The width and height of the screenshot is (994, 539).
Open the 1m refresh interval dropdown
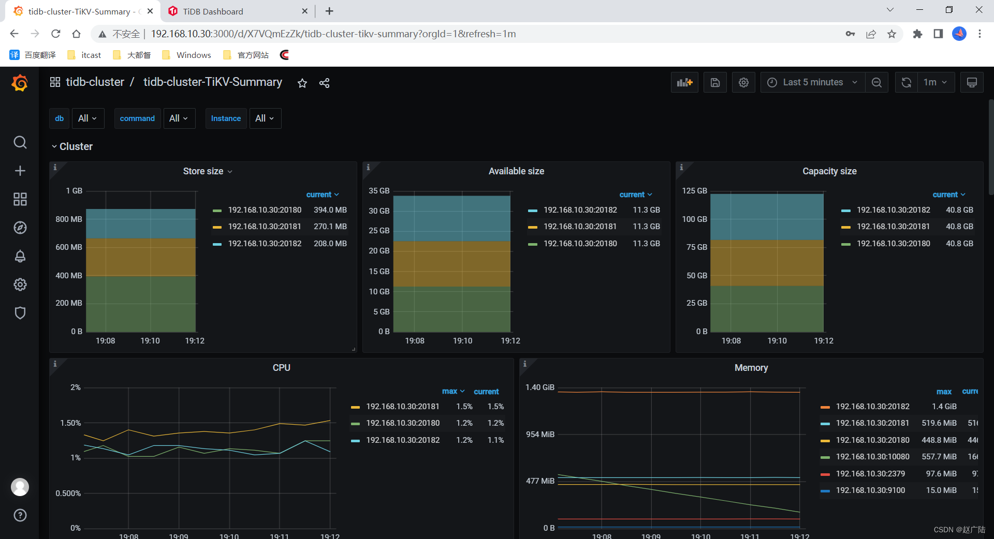[935, 82]
